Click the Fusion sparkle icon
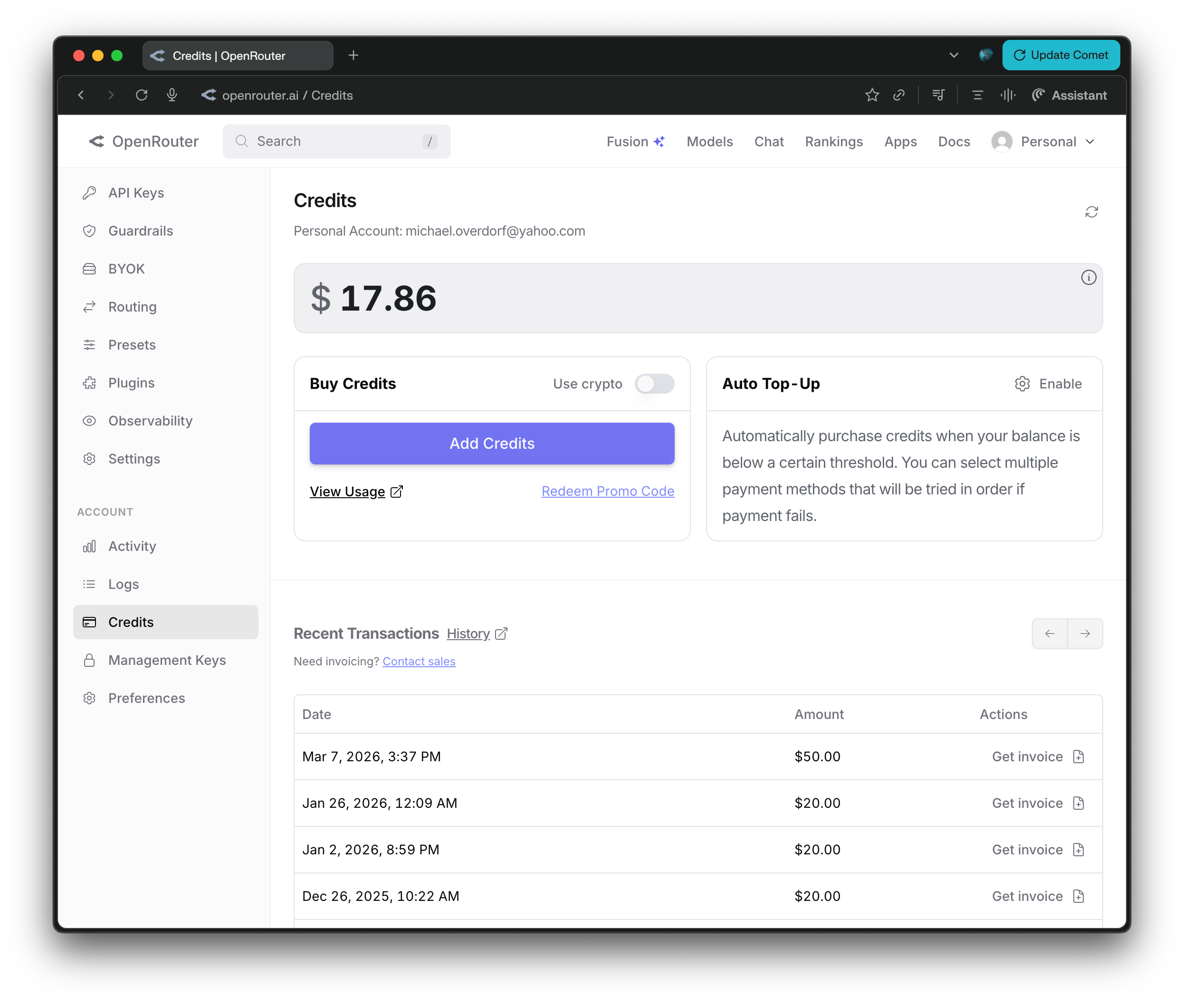Viewport: 1184px width, 1003px height. click(659, 142)
